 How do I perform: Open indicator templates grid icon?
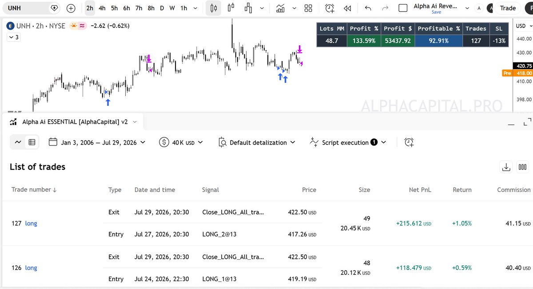(x=308, y=8)
